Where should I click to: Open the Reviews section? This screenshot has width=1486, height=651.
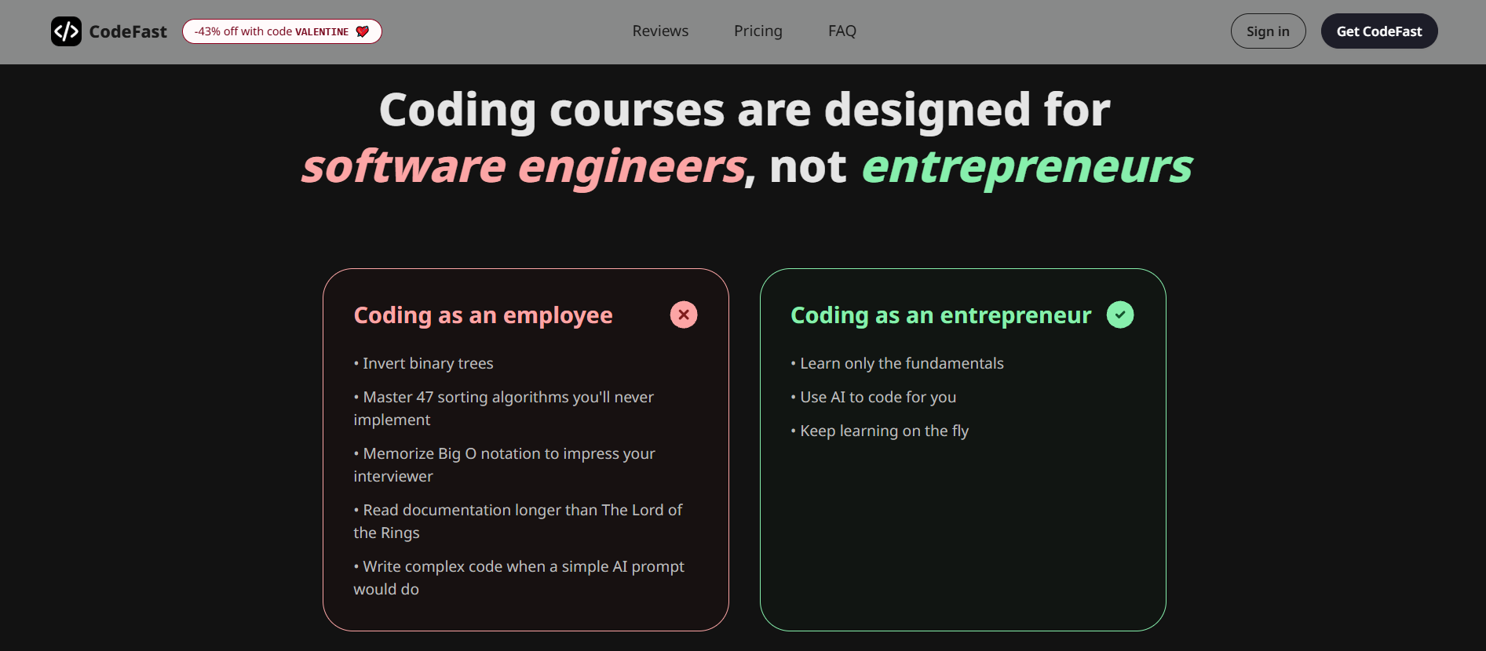click(x=659, y=31)
